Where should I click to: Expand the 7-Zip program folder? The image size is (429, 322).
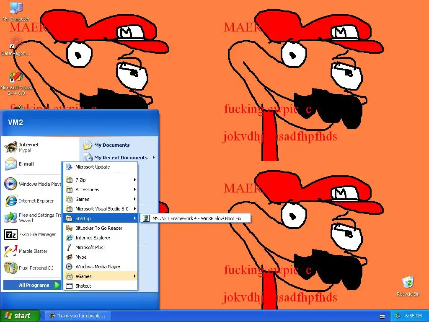click(x=101, y=179)
